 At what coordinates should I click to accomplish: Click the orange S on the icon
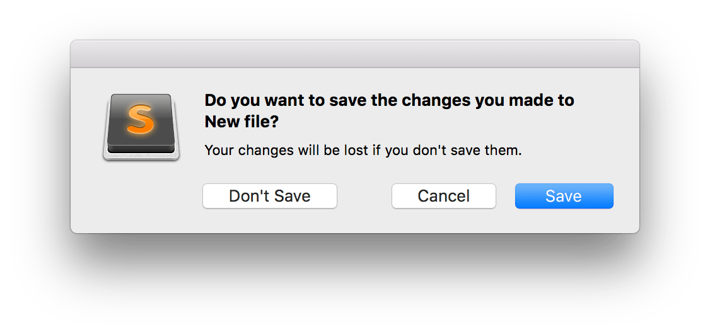click(139, 120)
